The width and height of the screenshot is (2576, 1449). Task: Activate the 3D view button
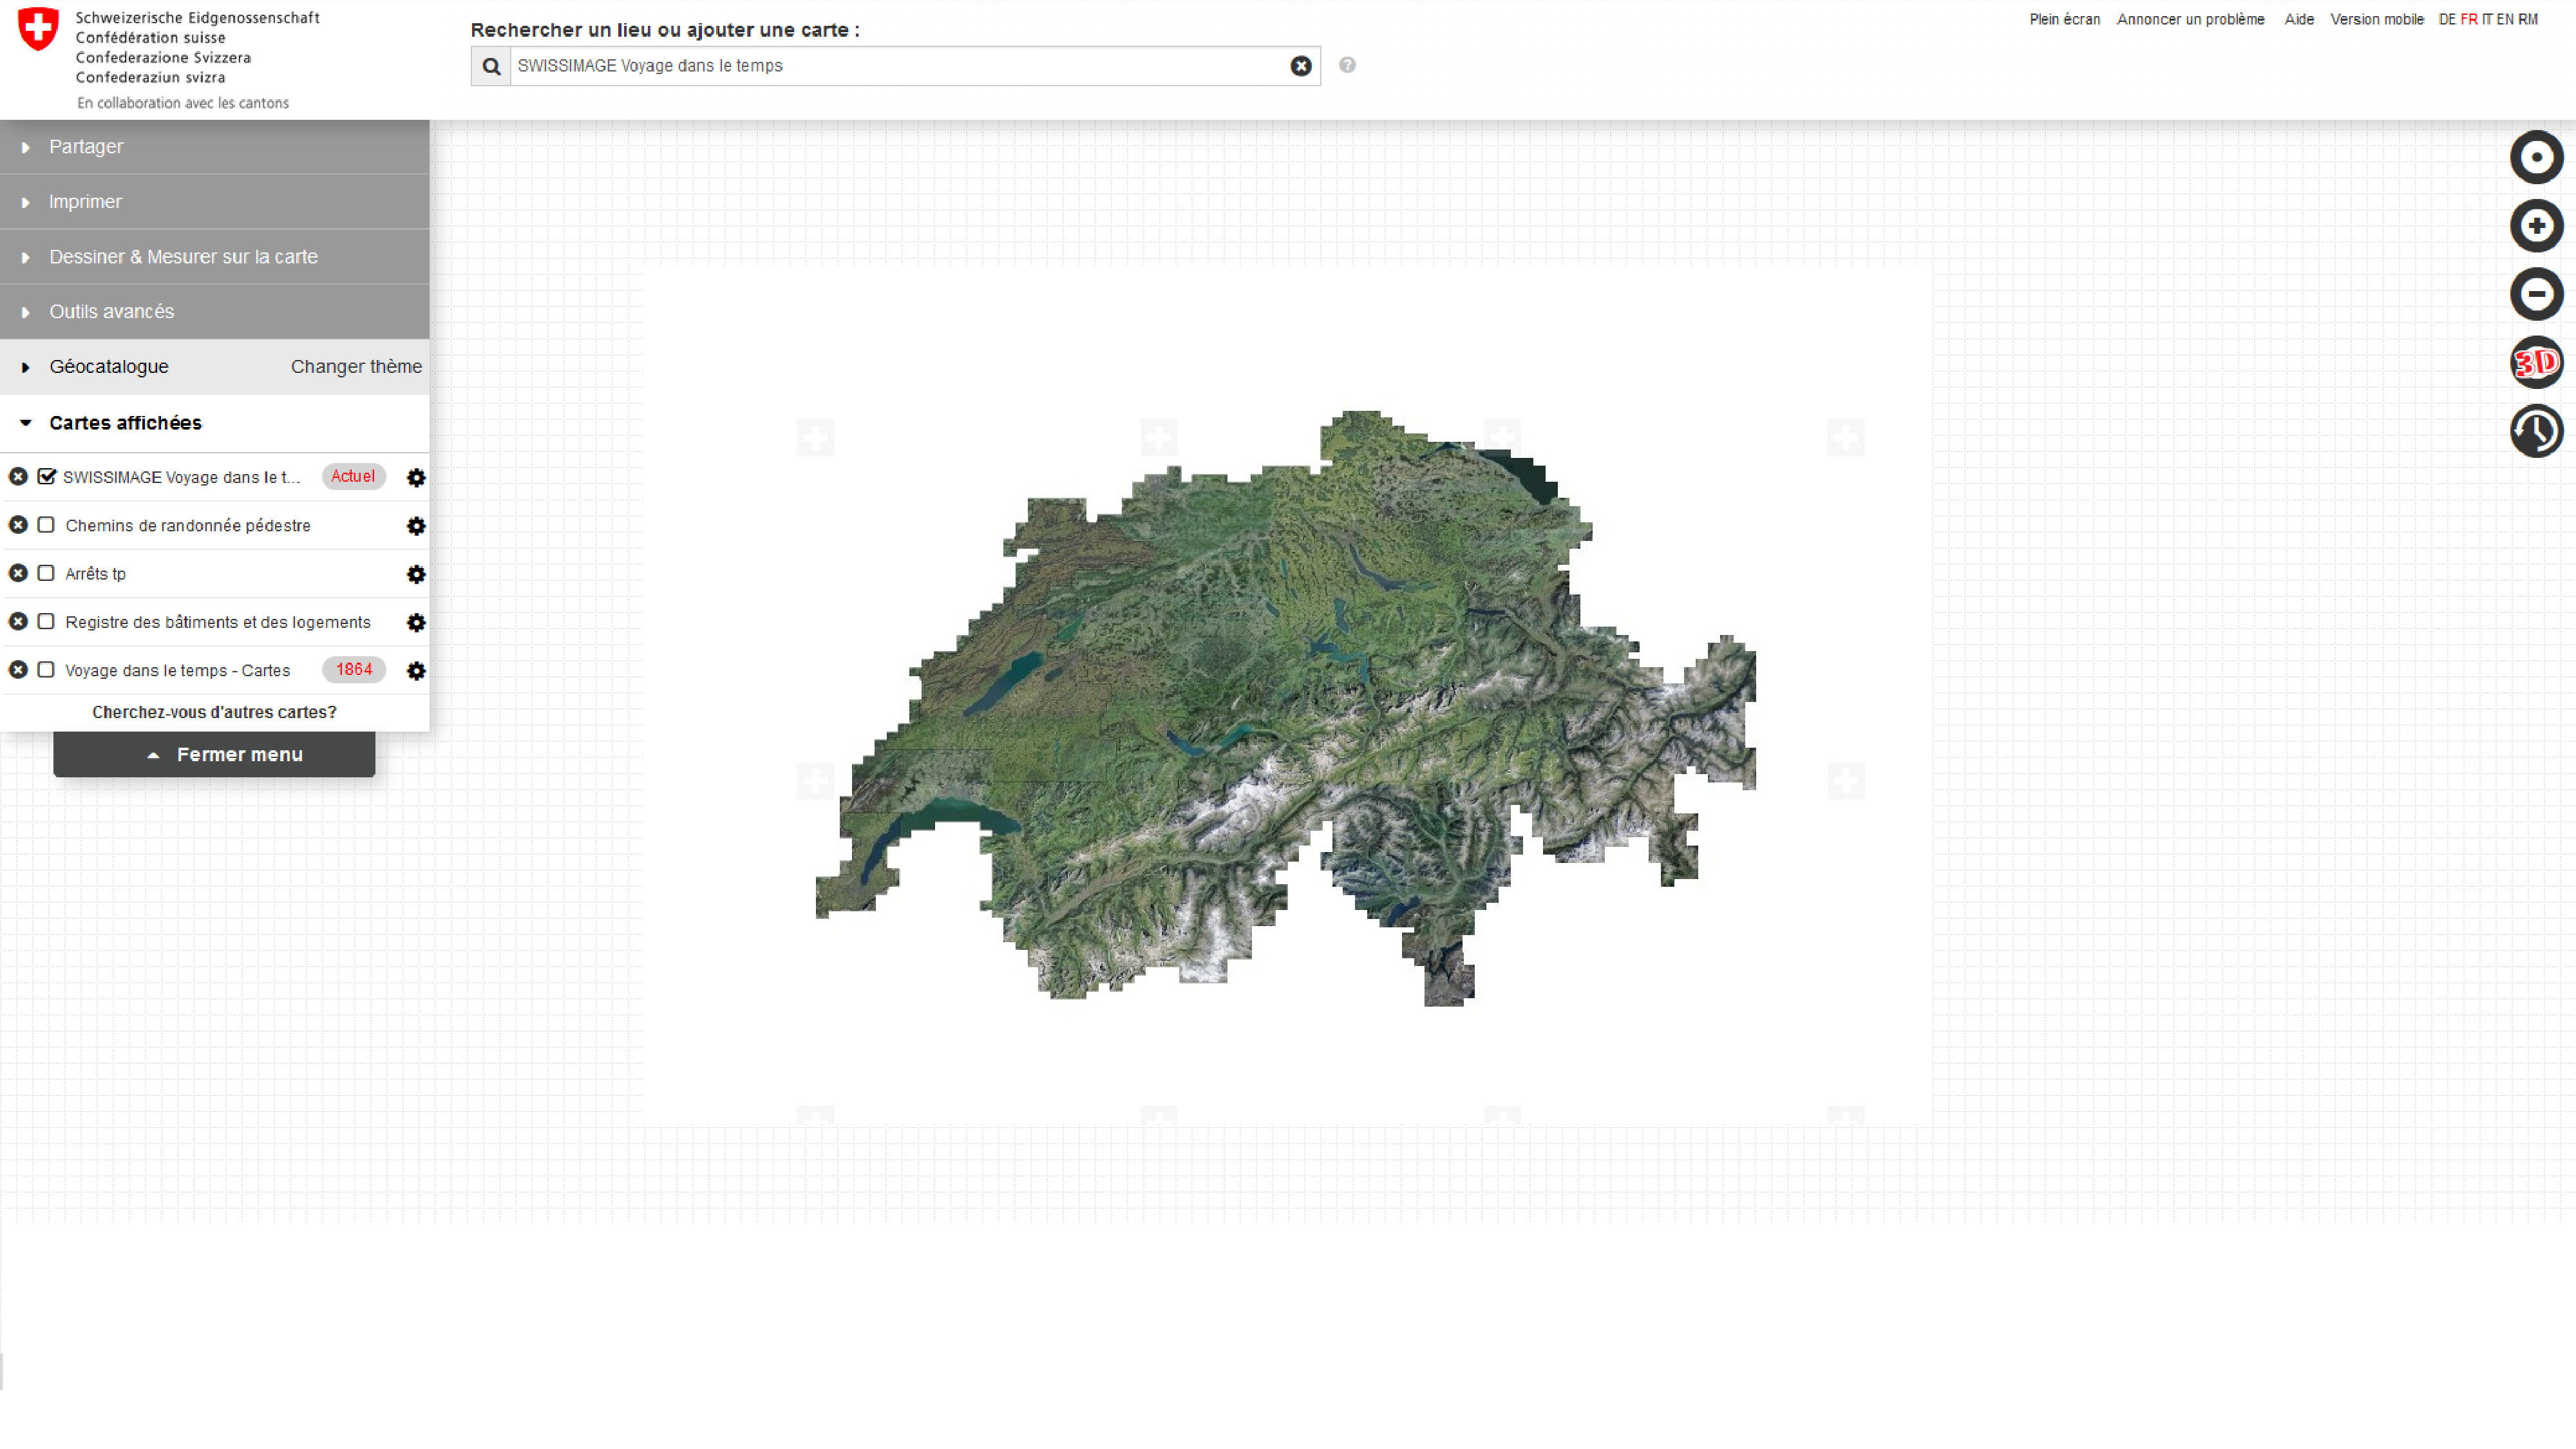pos(2536,362)
